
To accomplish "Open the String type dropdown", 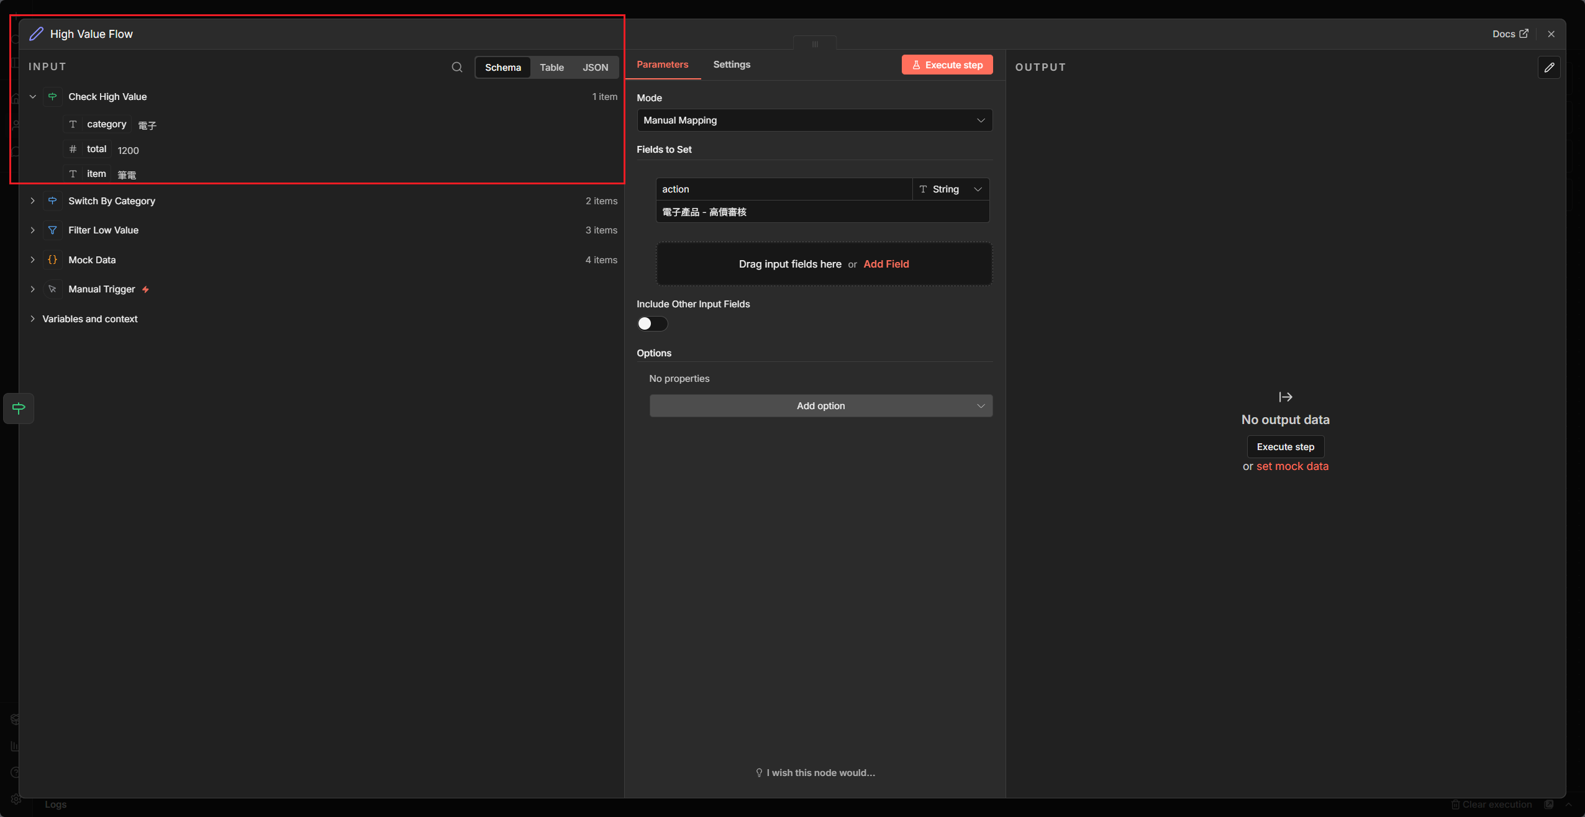I will point(950,189).
